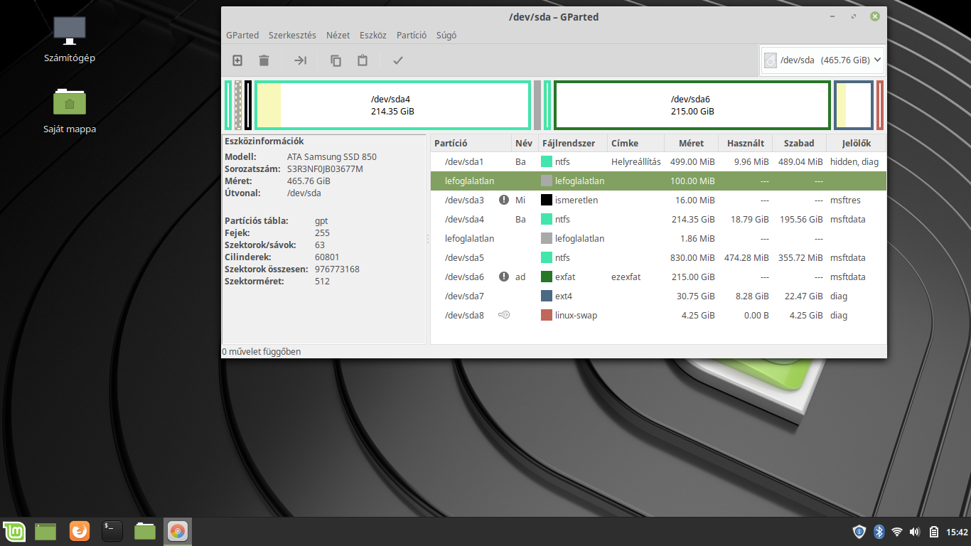
Task: Click the Név column header
Action: [525, 143]
